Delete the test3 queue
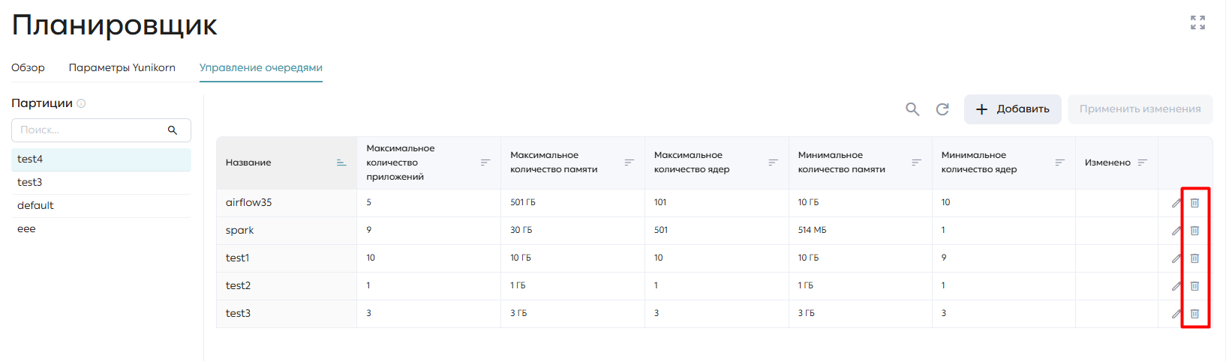The height and width of the screenshot is (361, 1226). pyautogui.click(x=1194, y=314)
